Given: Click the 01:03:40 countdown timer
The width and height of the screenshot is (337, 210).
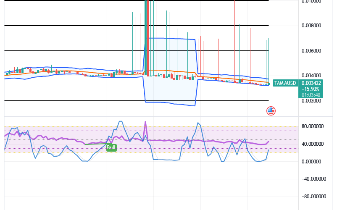Looking at the screenshot, I should 311,95.
